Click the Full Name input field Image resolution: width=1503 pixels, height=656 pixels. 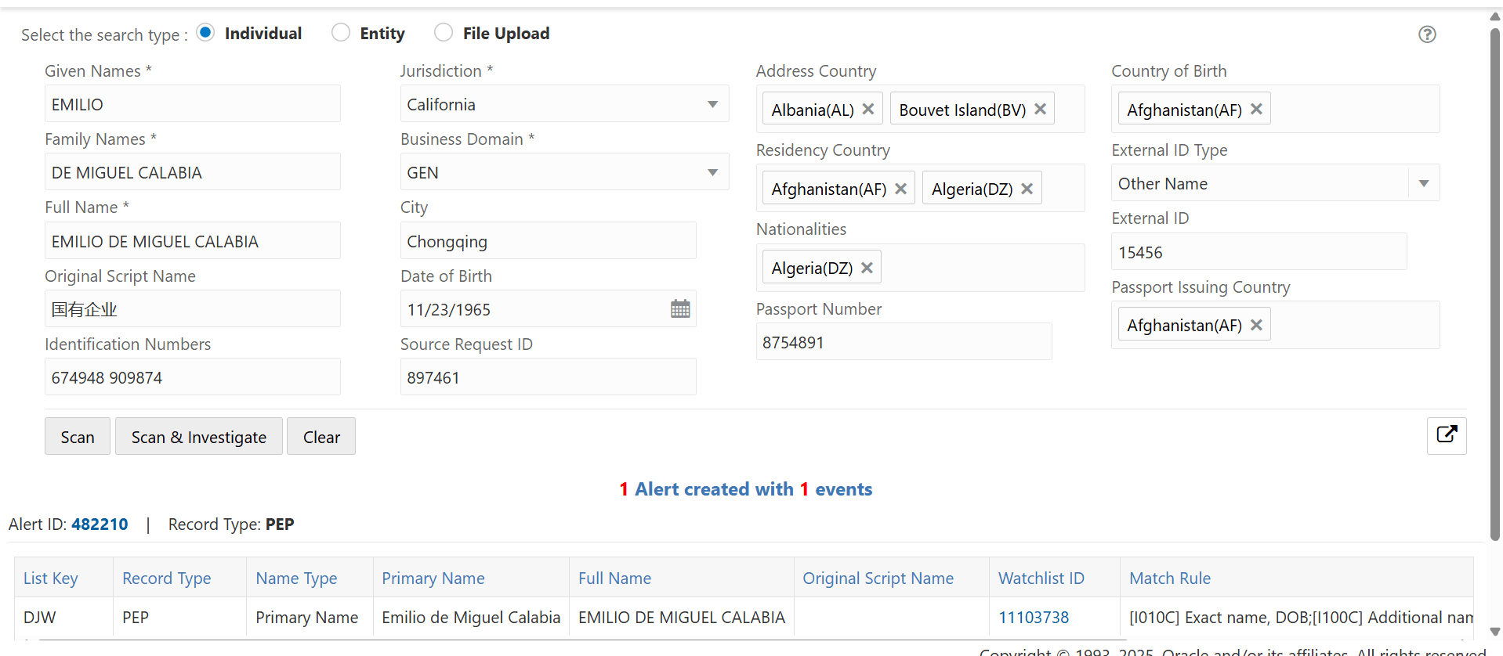pos(192,241)
